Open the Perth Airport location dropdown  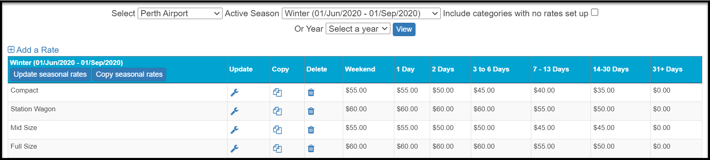180,13
